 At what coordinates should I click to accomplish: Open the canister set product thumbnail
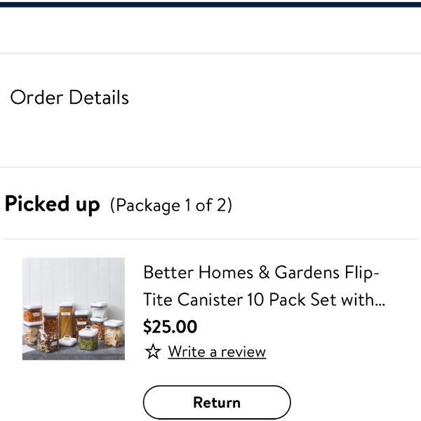point(73,309)
